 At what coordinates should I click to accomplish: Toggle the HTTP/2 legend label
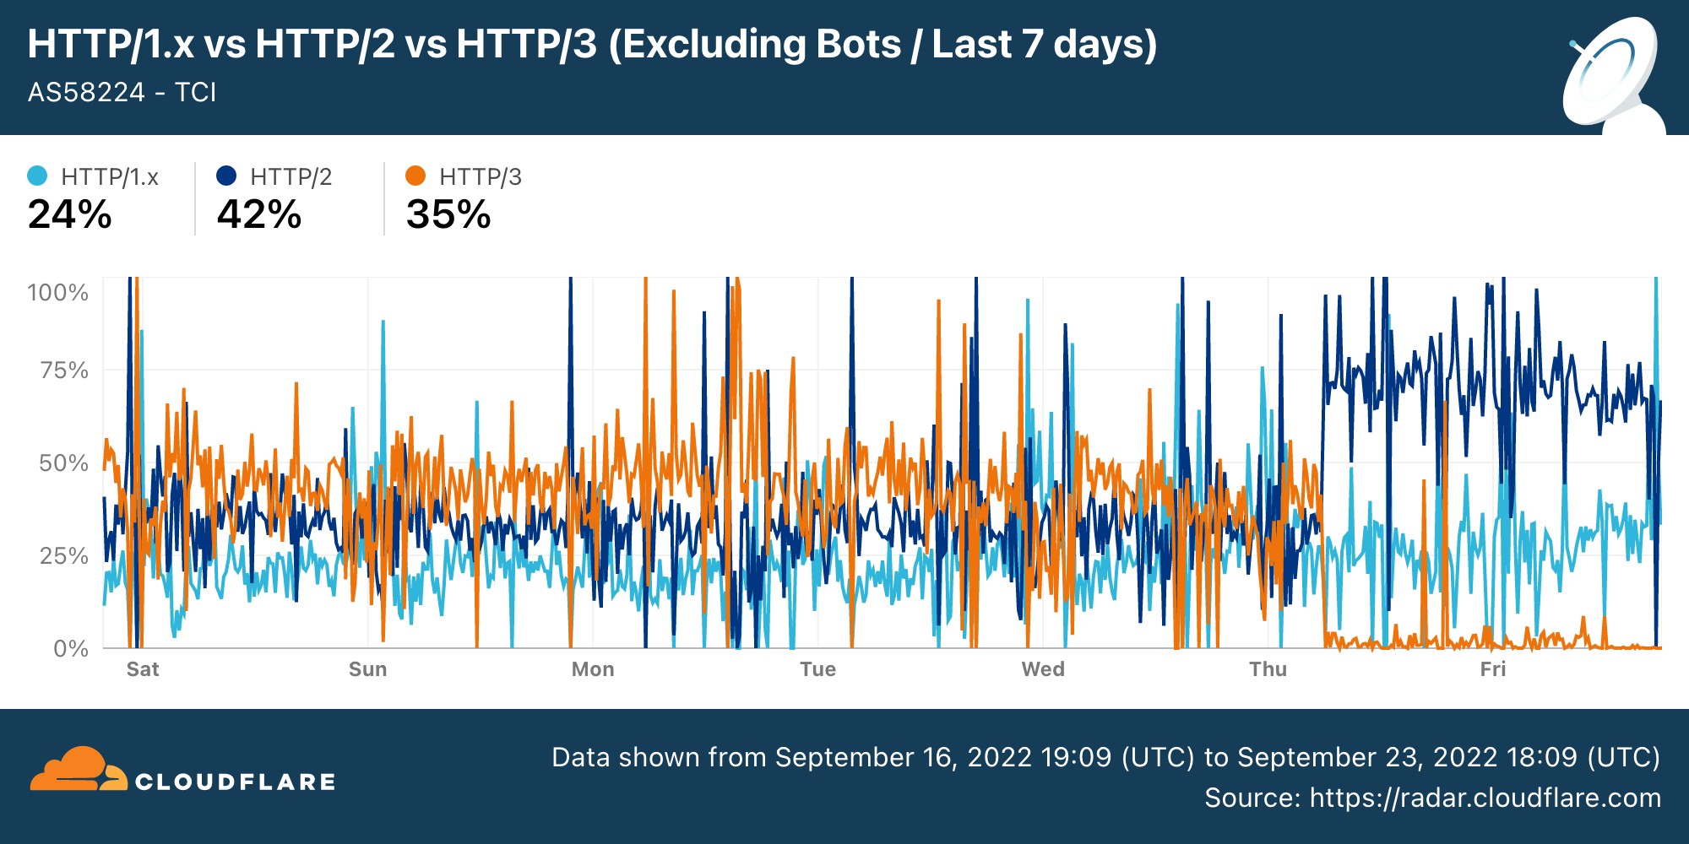point(291,177)
